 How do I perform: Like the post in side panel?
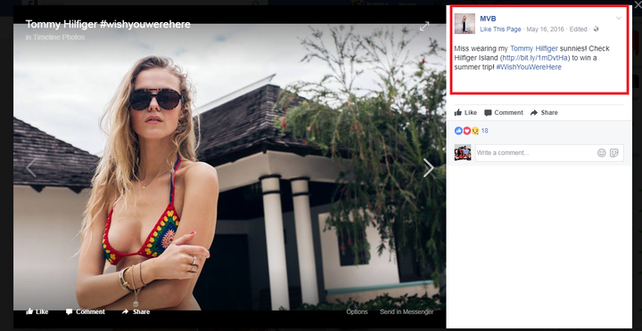coord(465,112)
